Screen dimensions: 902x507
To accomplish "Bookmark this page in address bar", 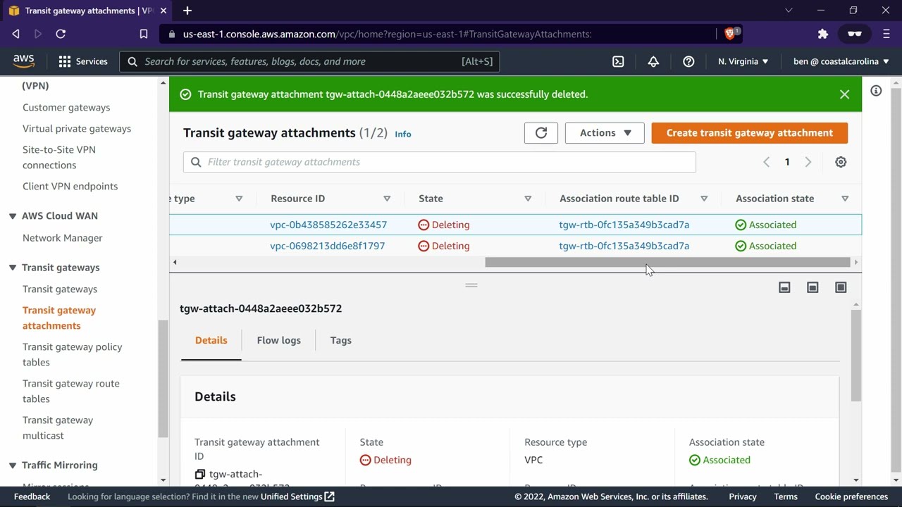I will 144,34.
